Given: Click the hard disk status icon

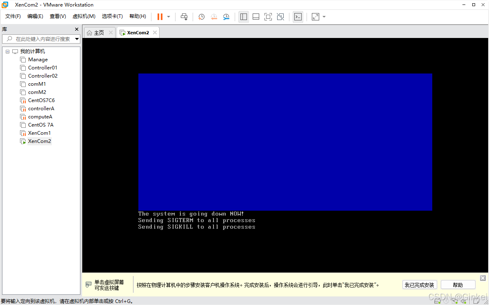Looking at the screenshot, I should pos(438,301).
